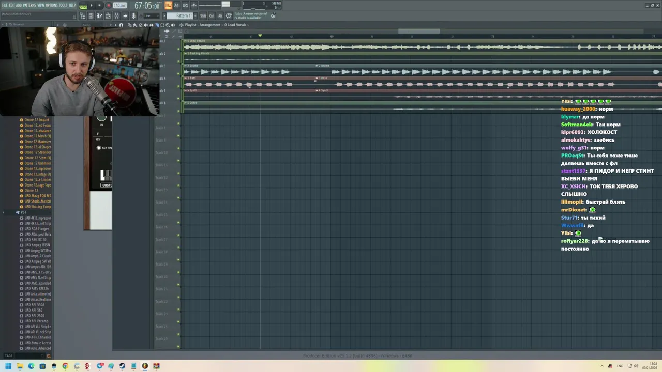This screenshot has width=662, height=372.
Task: Open the FILE menu
Action: coord(5,5)
